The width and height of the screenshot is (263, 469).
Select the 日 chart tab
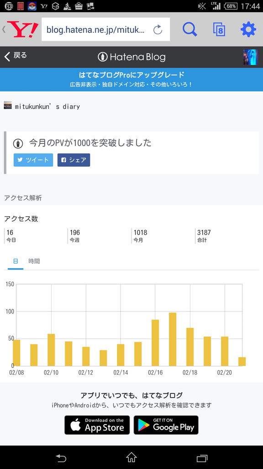coord(16,261)
